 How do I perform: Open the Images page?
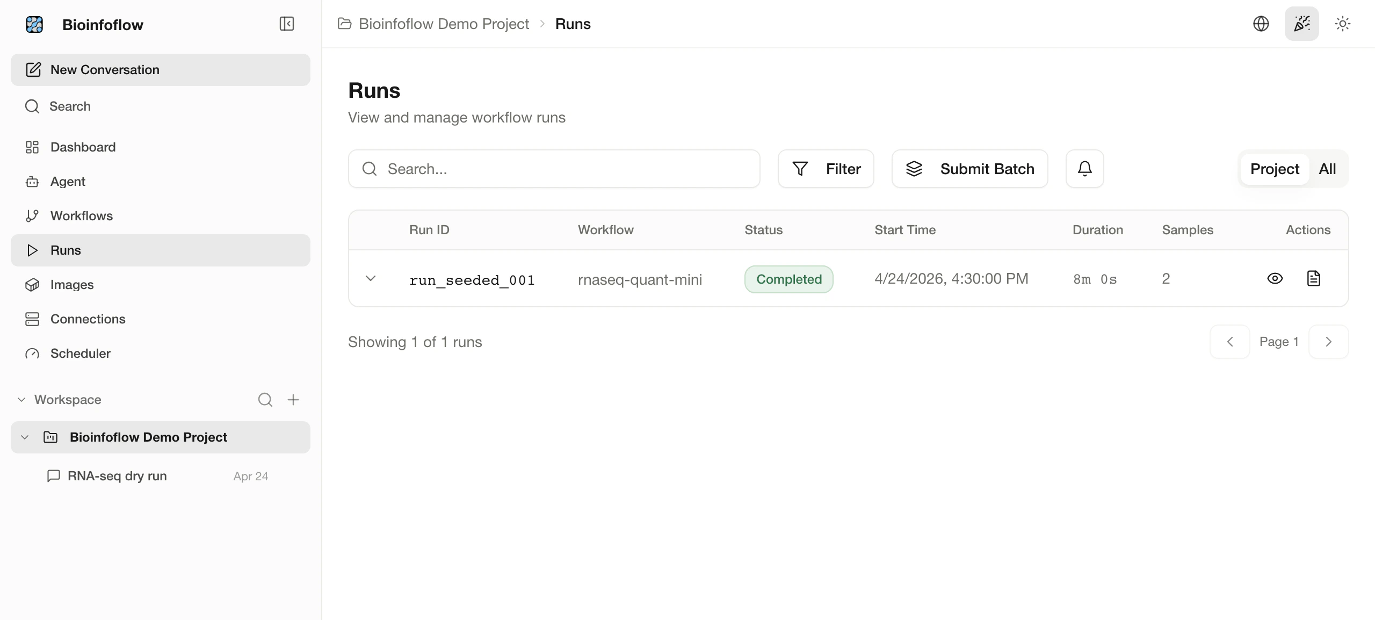click(161, 285)
